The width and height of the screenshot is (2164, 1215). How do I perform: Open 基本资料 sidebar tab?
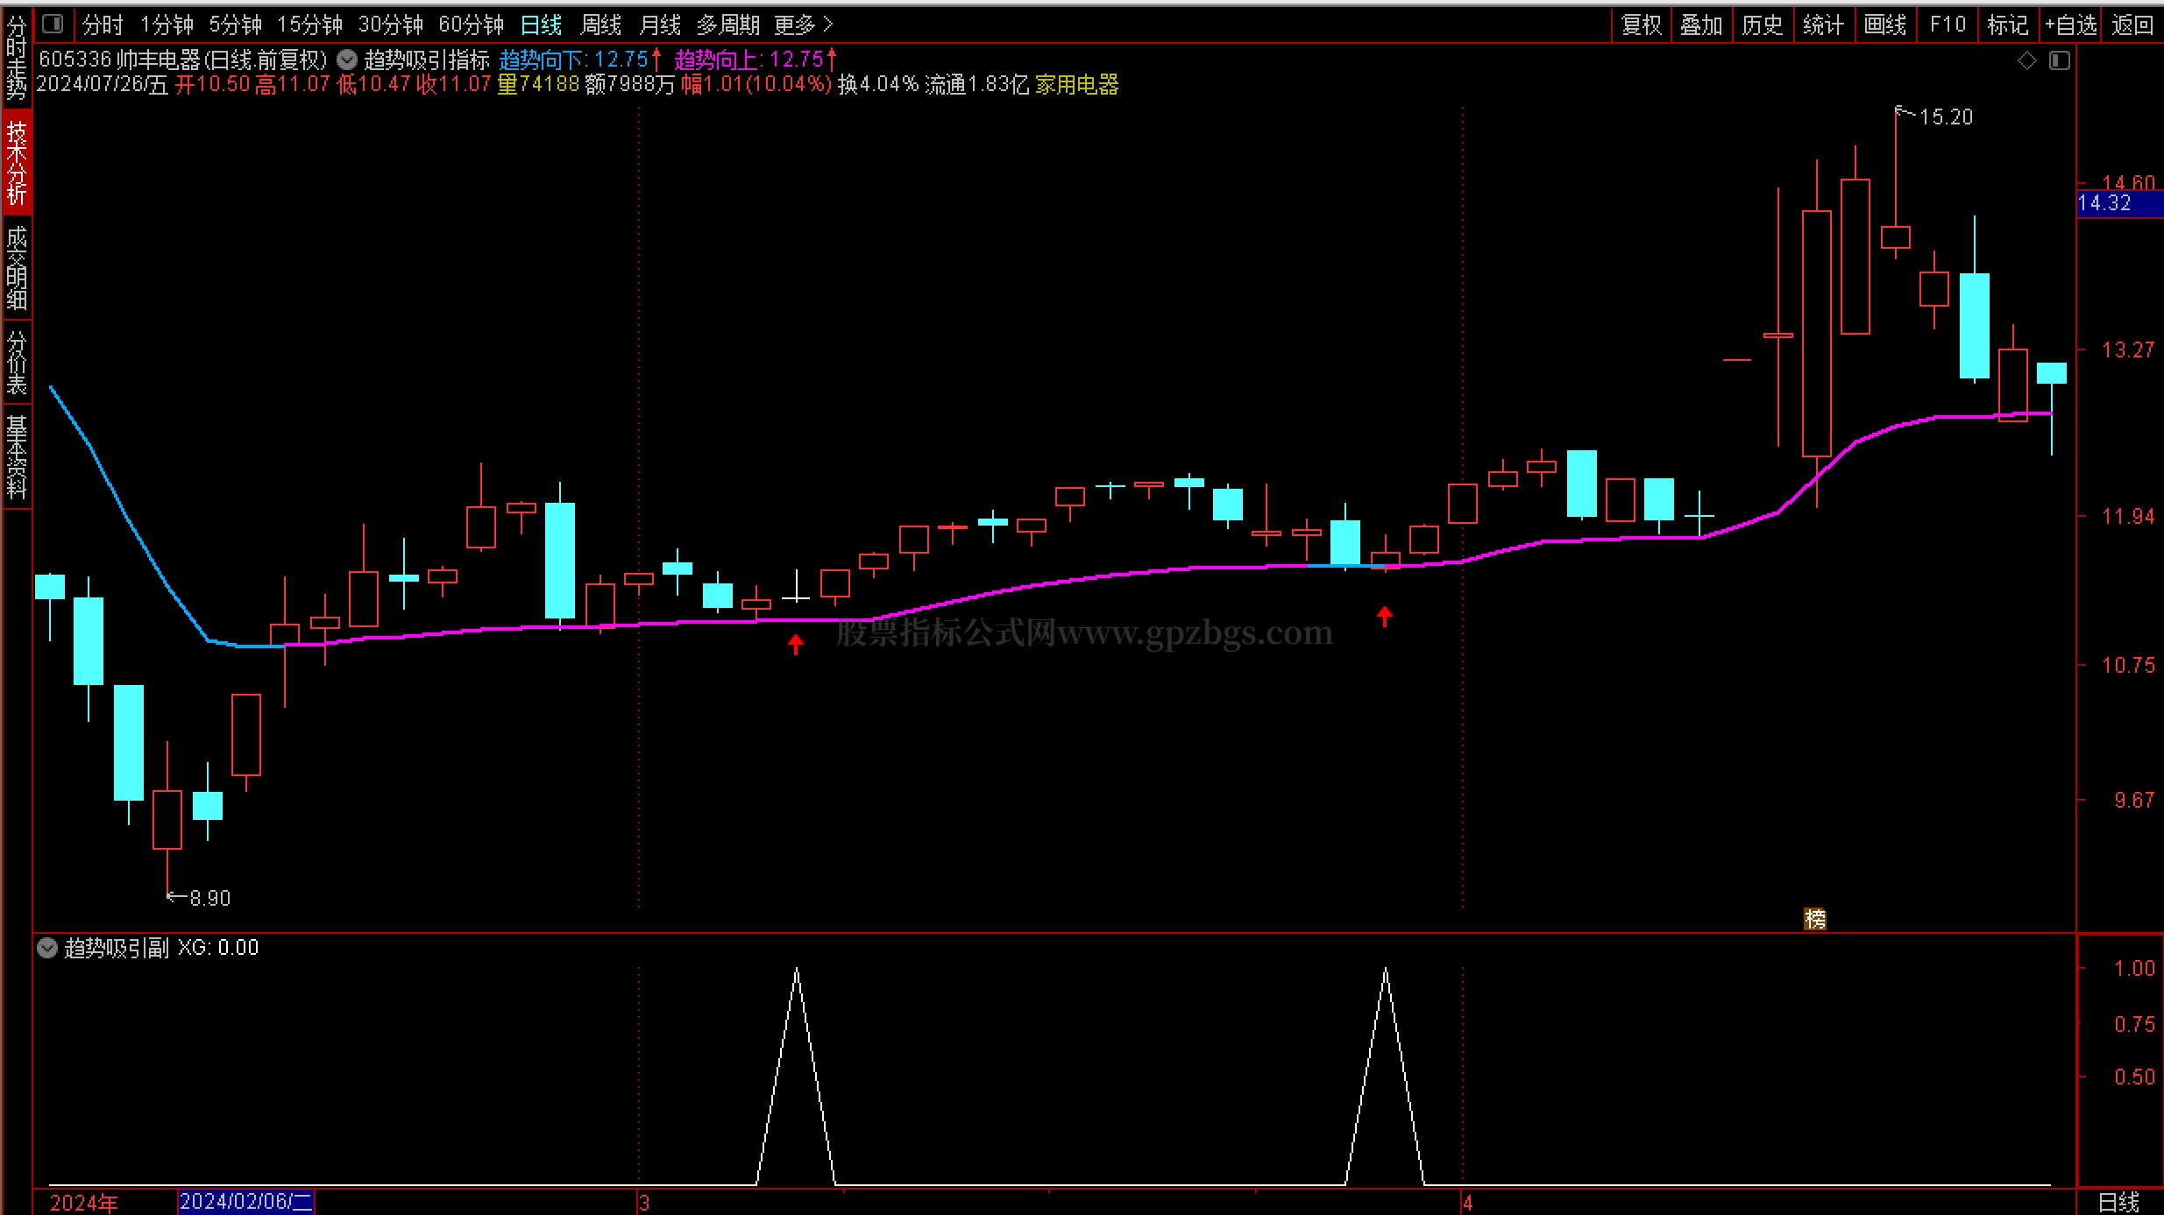pyautogui.click(x=17, y=456)
